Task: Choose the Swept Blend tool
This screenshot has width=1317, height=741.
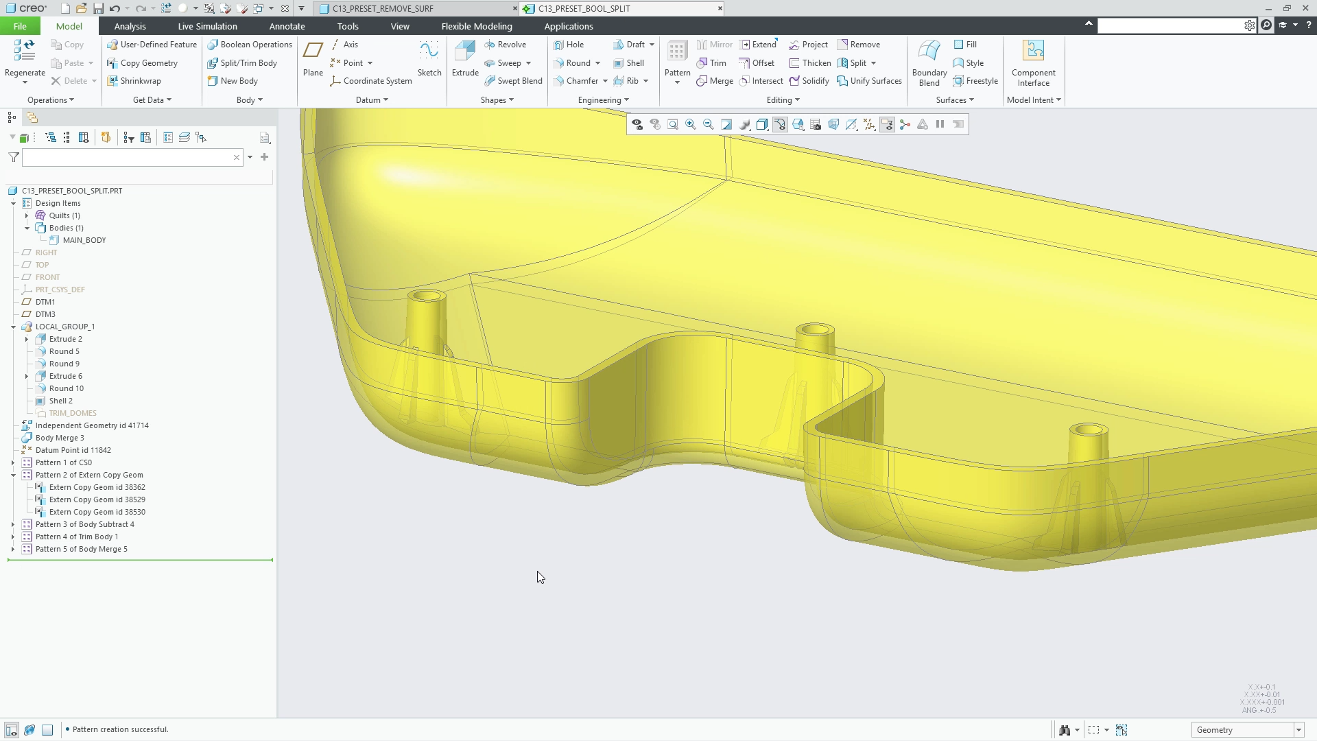Action: (513, 81)
